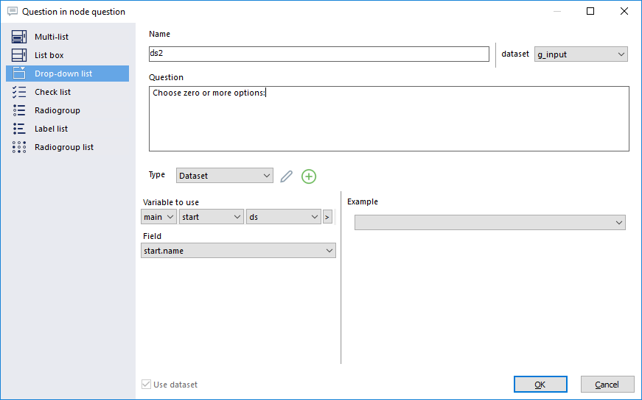
Task: Open the g_input dataset dropdown
Action: tap(581, 54)
